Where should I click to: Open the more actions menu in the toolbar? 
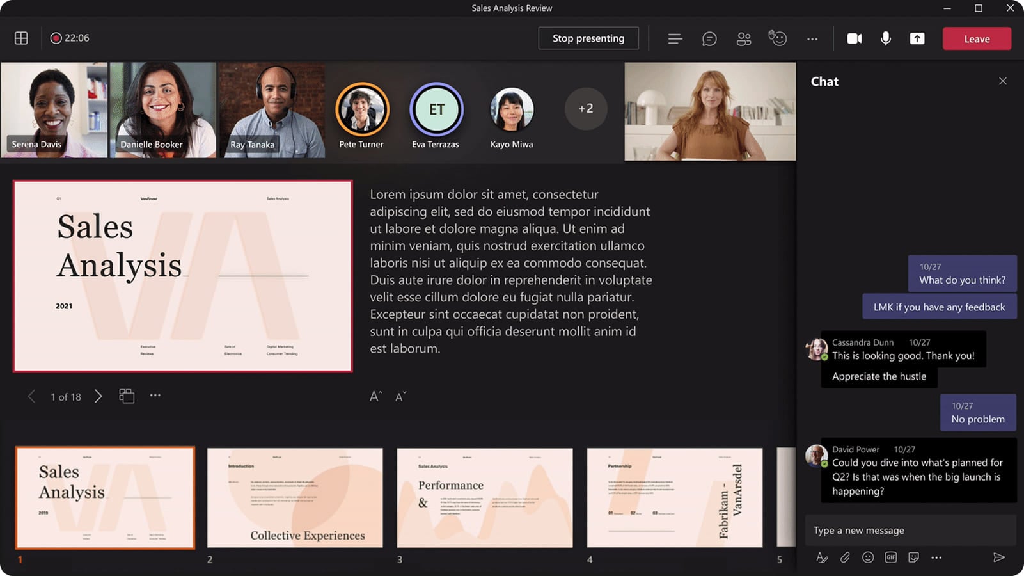tap(812, 38)
